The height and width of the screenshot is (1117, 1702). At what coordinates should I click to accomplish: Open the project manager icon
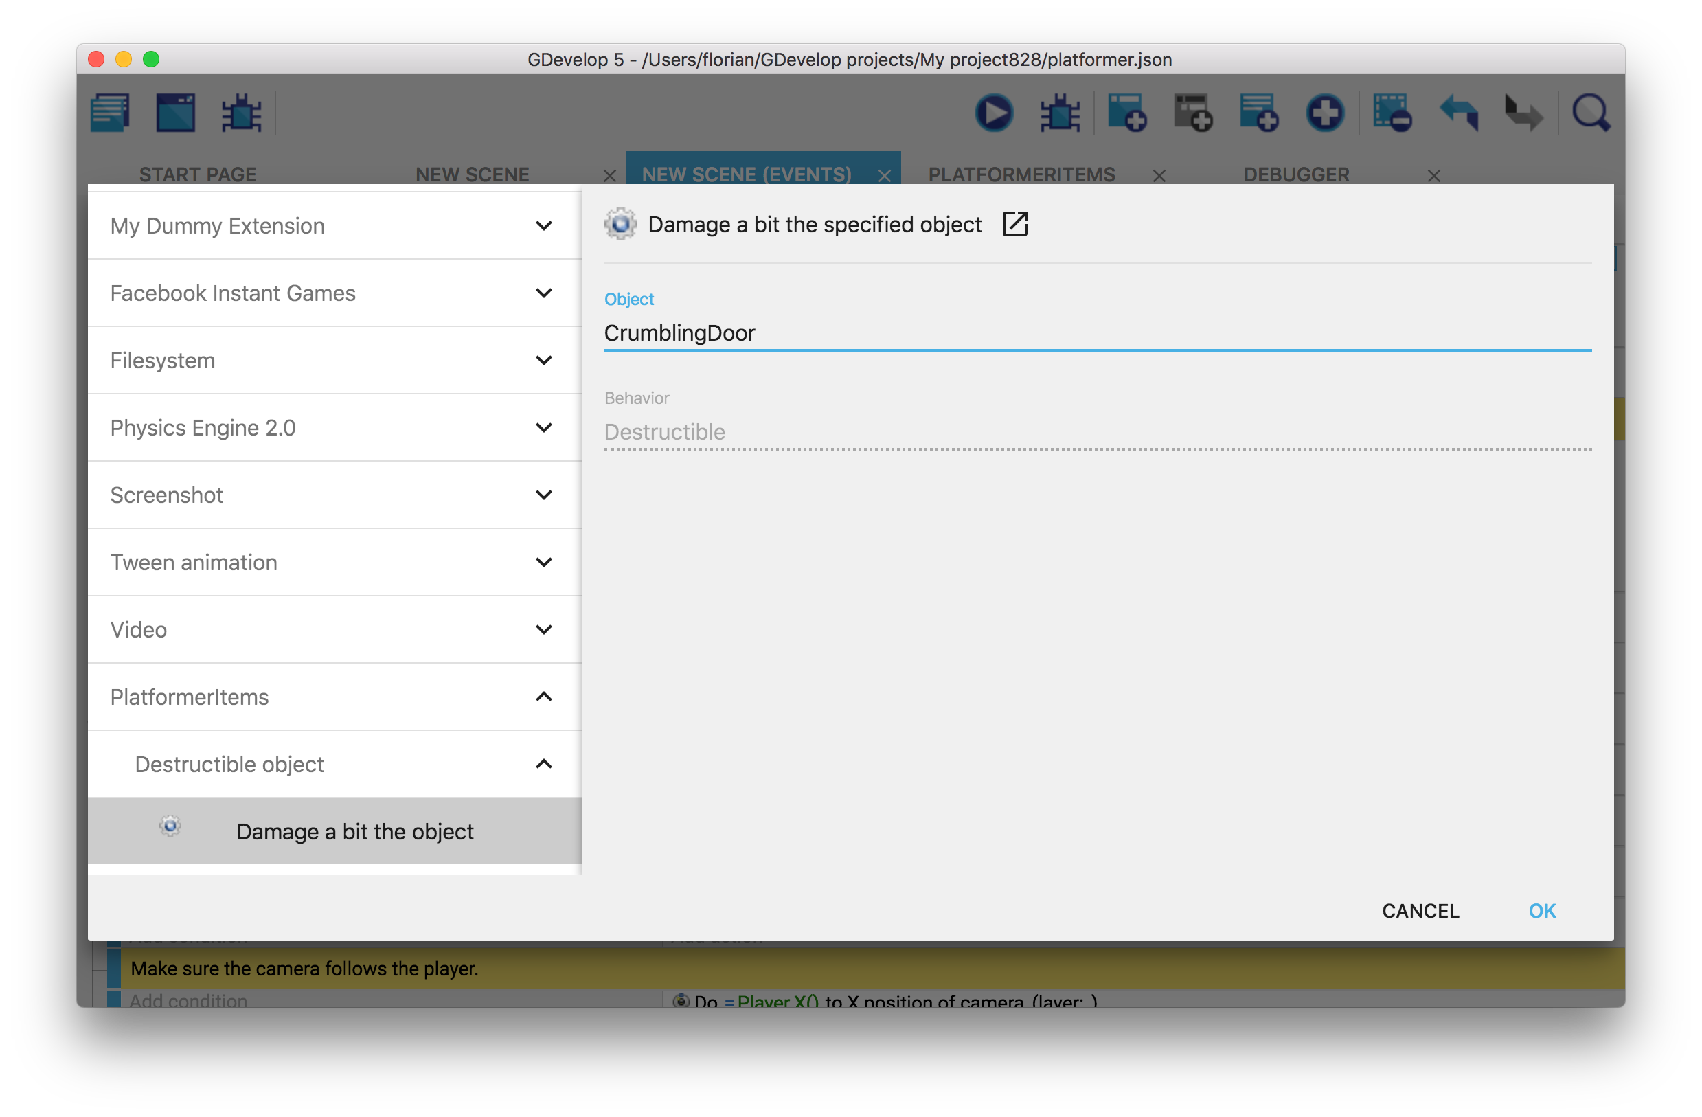coord(110,113)
